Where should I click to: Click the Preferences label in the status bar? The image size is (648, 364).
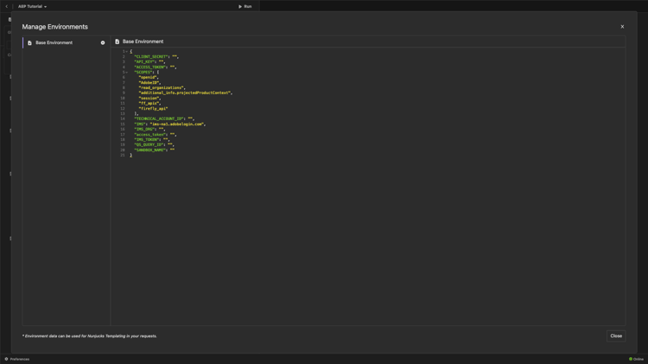point(20,359)
